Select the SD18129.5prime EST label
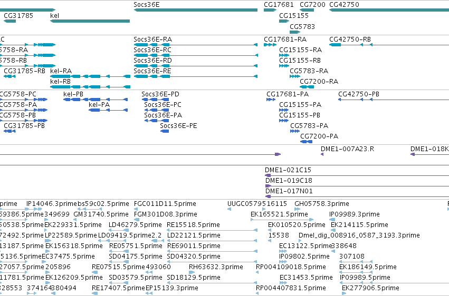 pyautogui.click(x=194, y=278)
